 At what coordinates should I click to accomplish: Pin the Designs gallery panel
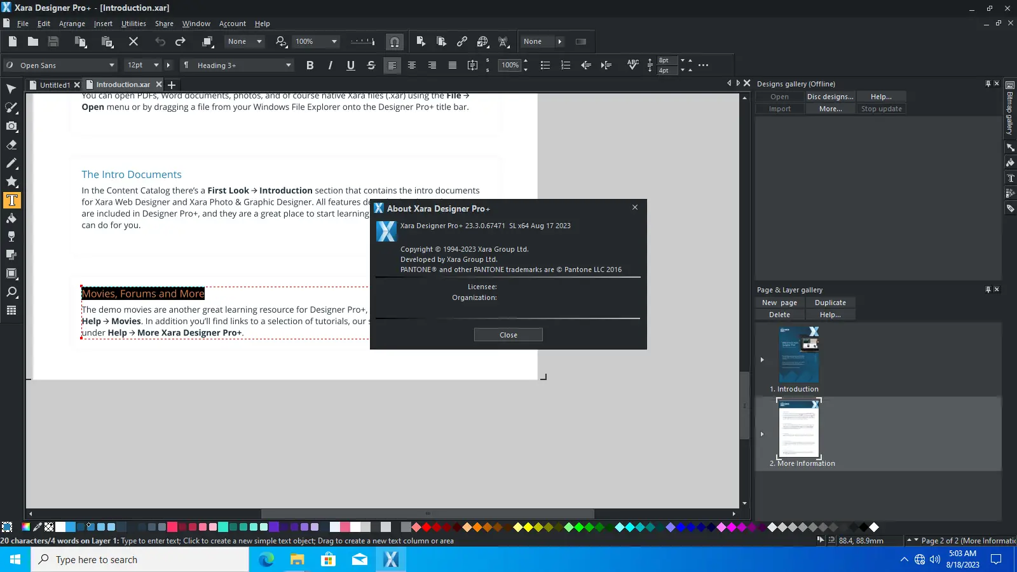[x=988, y=84]
